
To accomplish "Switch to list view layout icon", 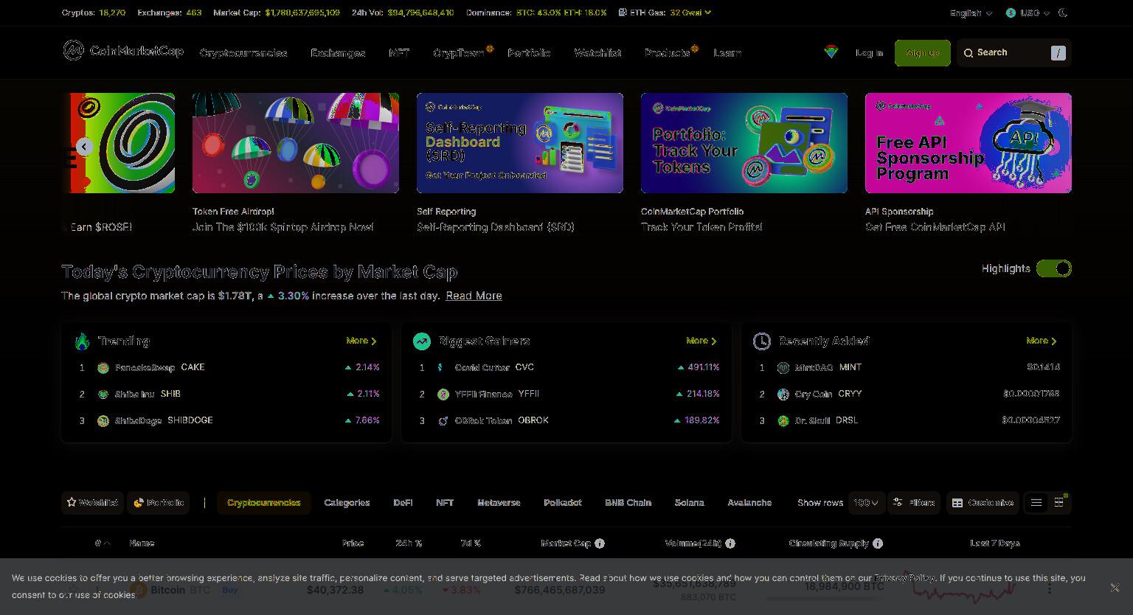I will [x=1036, y=503].
